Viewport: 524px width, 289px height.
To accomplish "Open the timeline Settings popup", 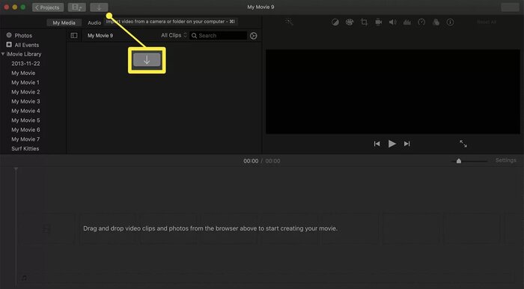I will tap(505, 160).
